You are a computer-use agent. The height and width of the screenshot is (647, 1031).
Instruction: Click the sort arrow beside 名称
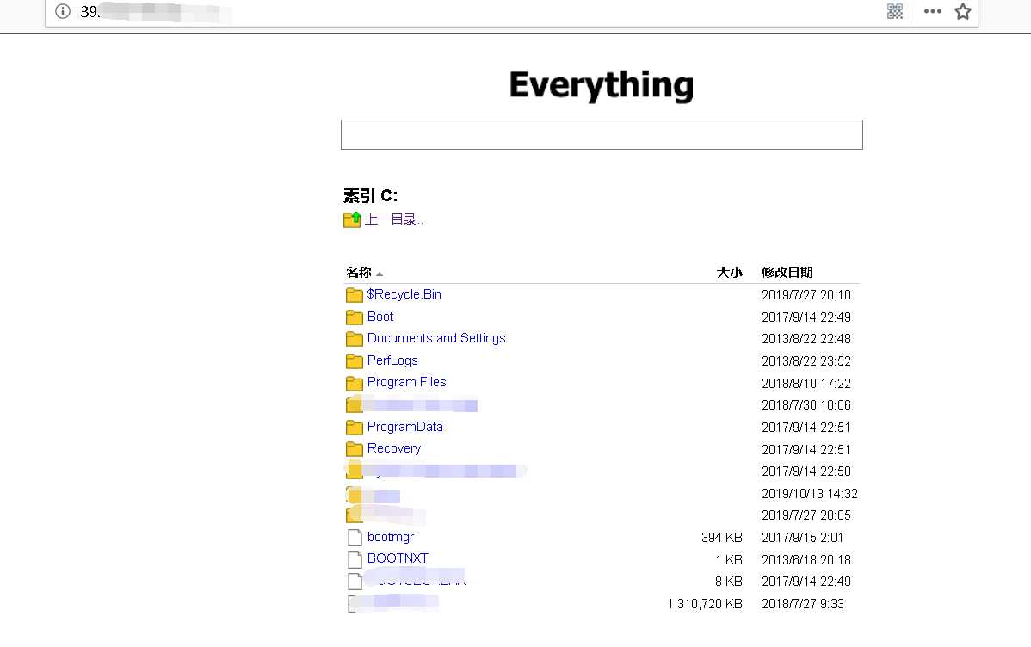pyautogui.click(x=380, y=274)
